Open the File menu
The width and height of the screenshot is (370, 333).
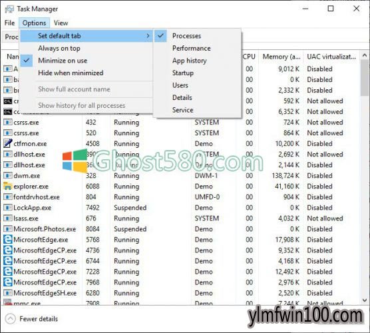(9, 23)
